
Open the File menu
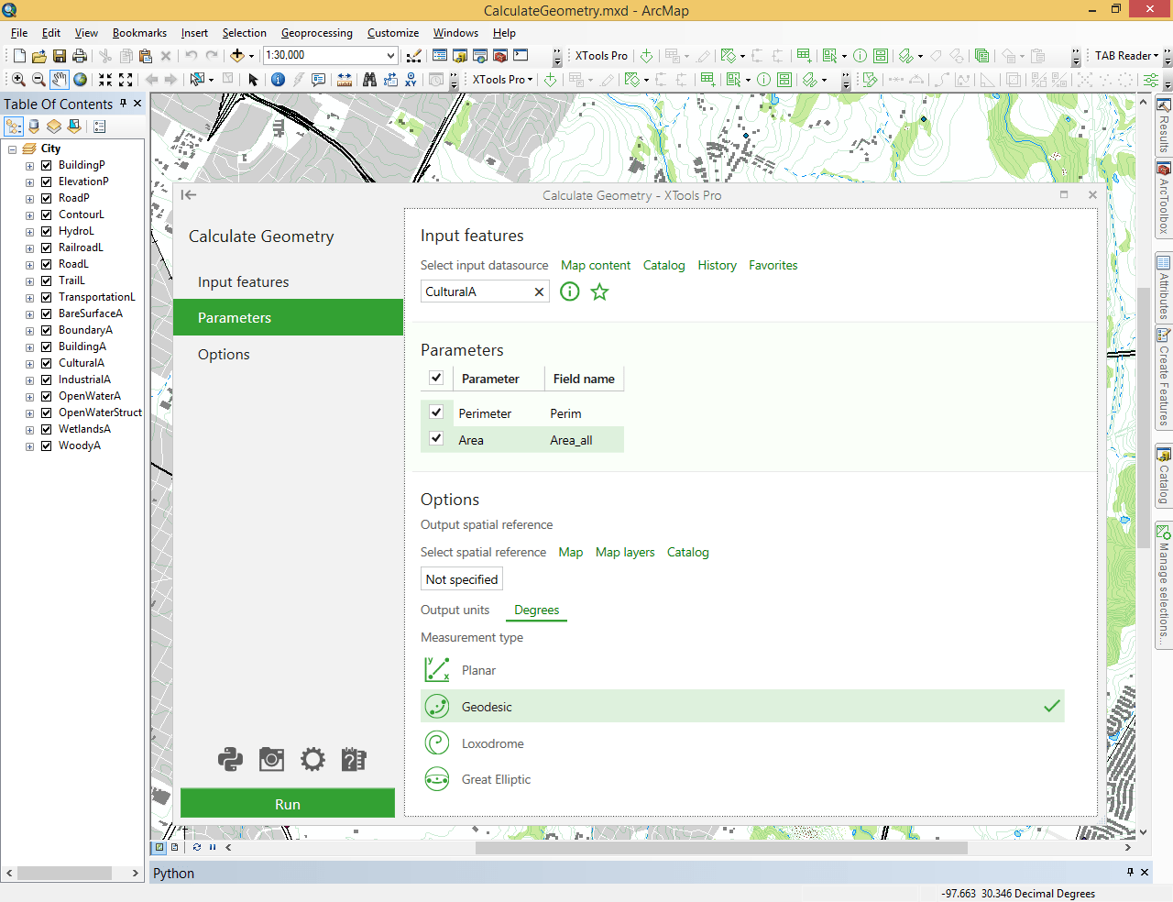click(19, 33)
